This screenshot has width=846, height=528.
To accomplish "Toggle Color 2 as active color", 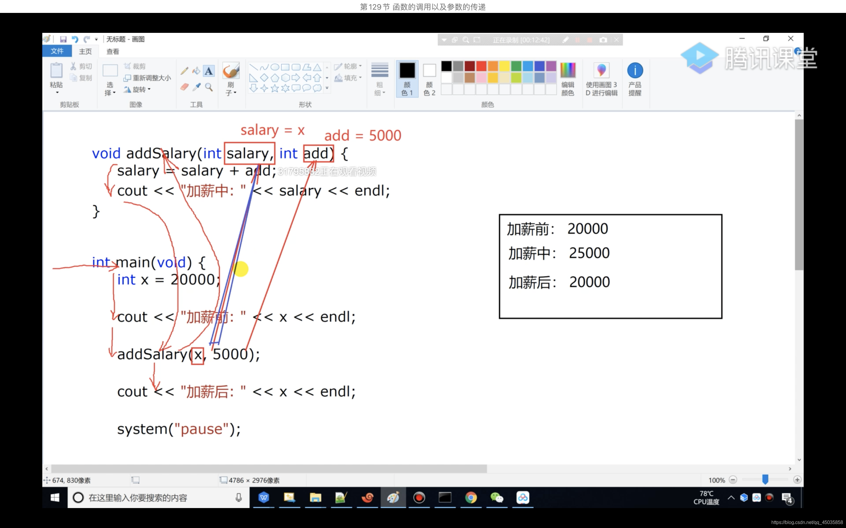I will (429, 79).
